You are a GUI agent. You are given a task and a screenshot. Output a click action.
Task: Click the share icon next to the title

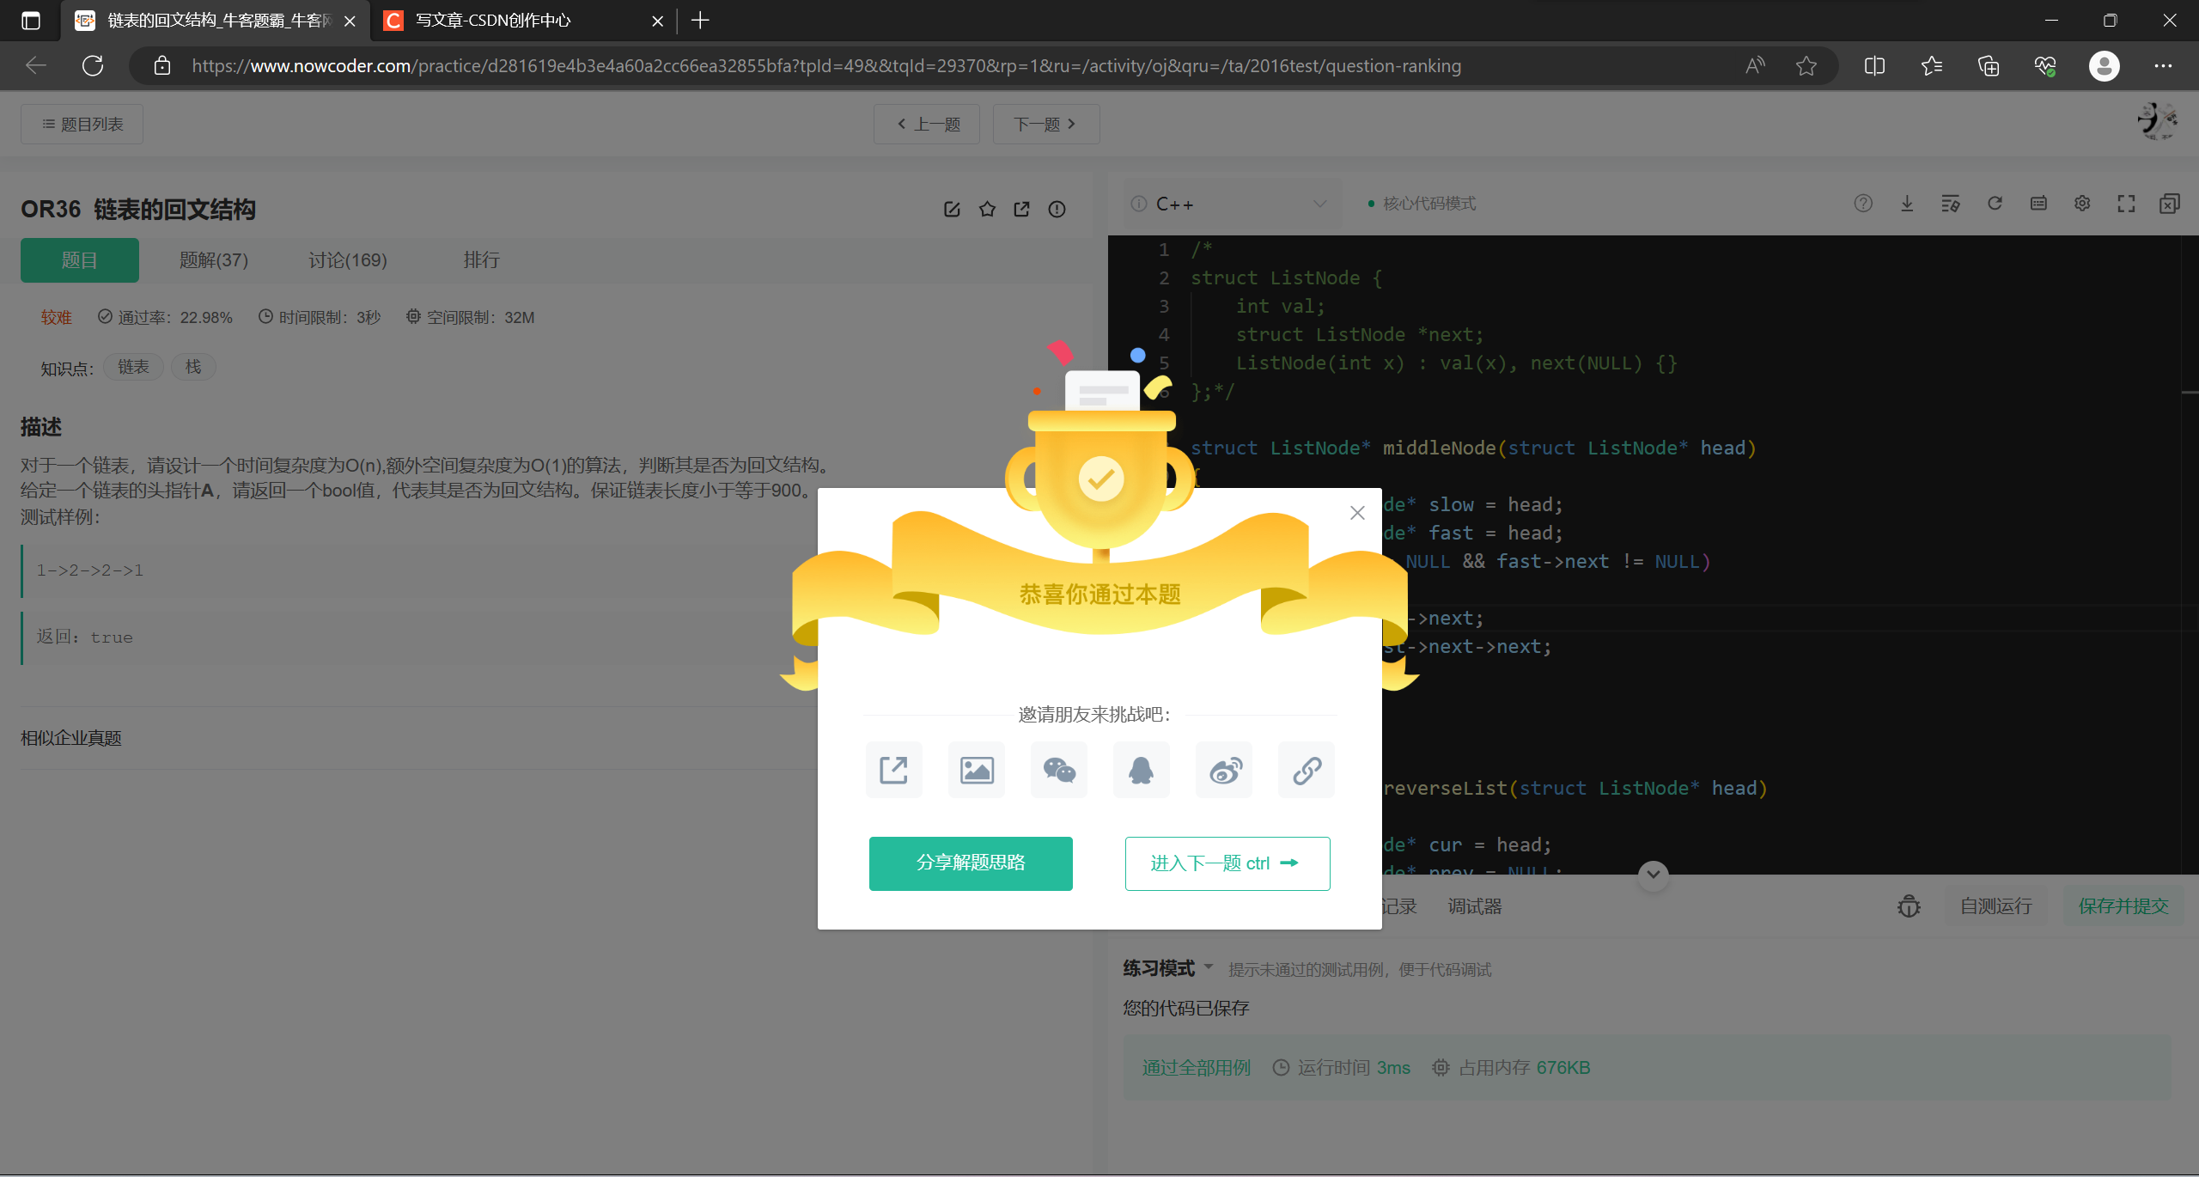pos(1021,210)
